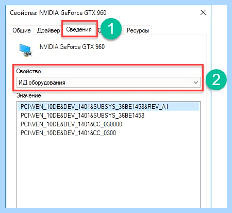Screen dimensions: 232x213
Task: Switch to the Общие tab
Action: coord(22,30)
